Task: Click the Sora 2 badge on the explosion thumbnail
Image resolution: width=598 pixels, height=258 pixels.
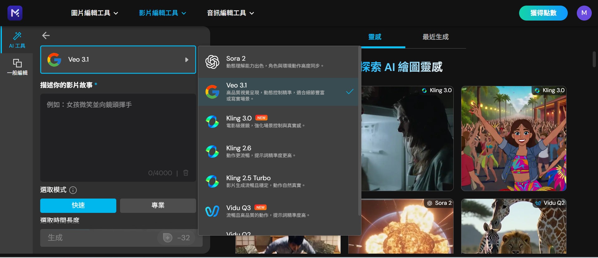Action: click(x=439, y=203)
